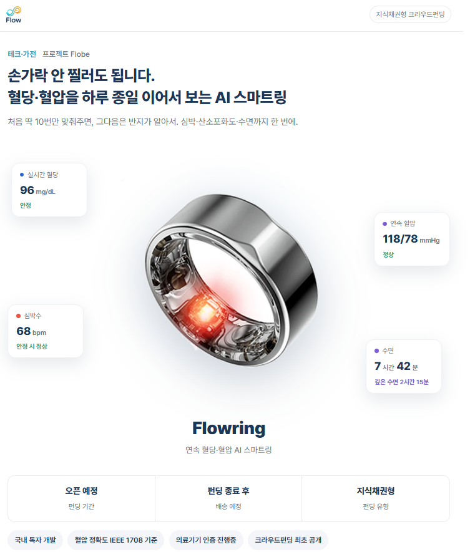Image resolution: width=470 pixels, height=552 pixels.
Task: Click the 지식채권형 크라우드펀딩 button
Action: coord(410,14)
